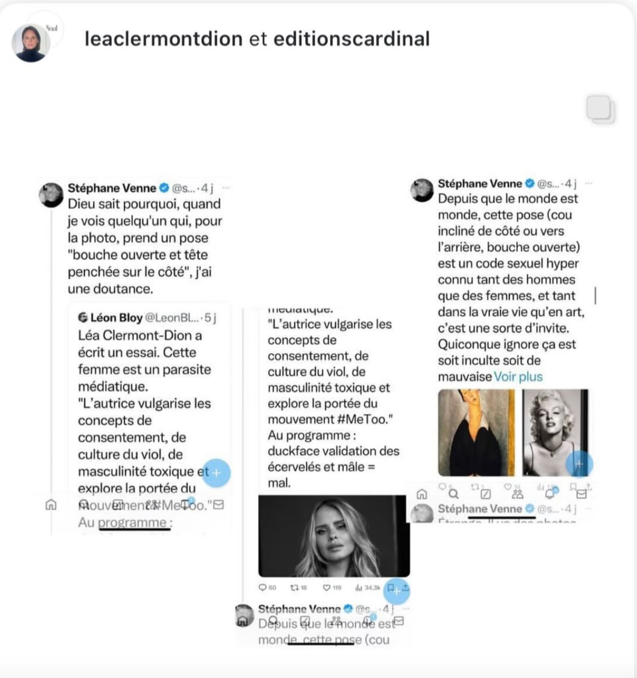Open quoted Léon Bloy tweet author

click(x=116, y=318)
